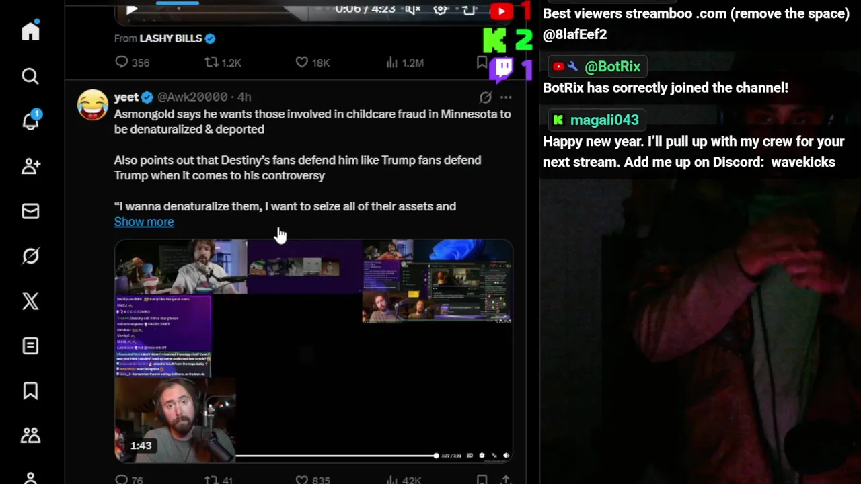
Task: Bookmark the LASHY BILLS post
Action: 482,63
